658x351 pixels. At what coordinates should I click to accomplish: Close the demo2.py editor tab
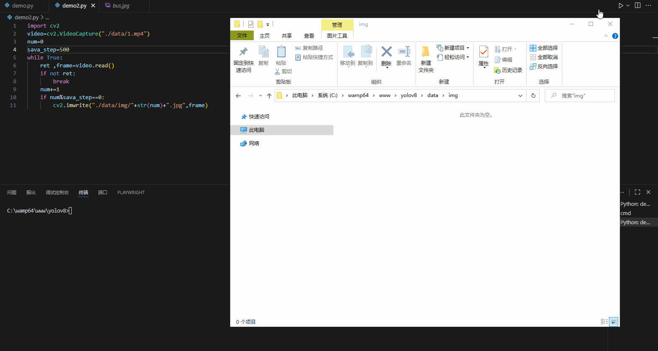point(93,6)
